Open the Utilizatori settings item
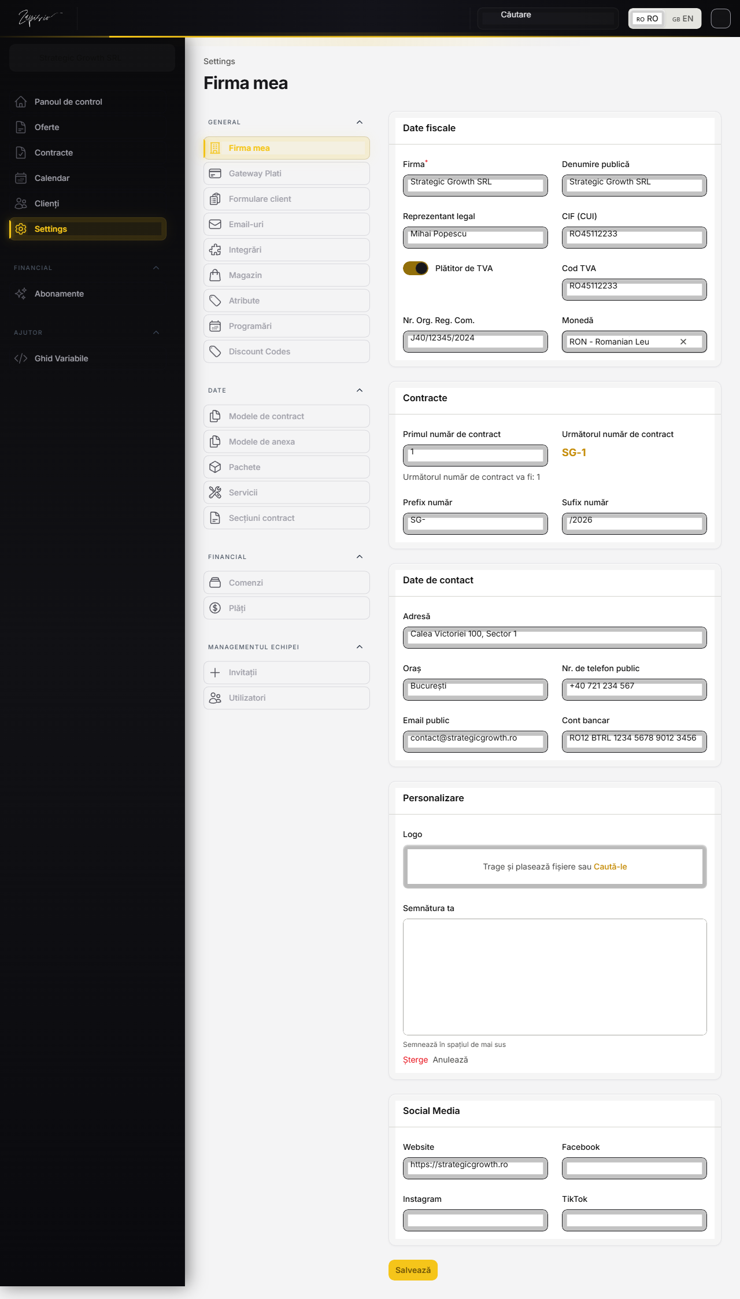The width and height of the screenshot is (740, 1299). pyautogui.click(x=287, y=698)
